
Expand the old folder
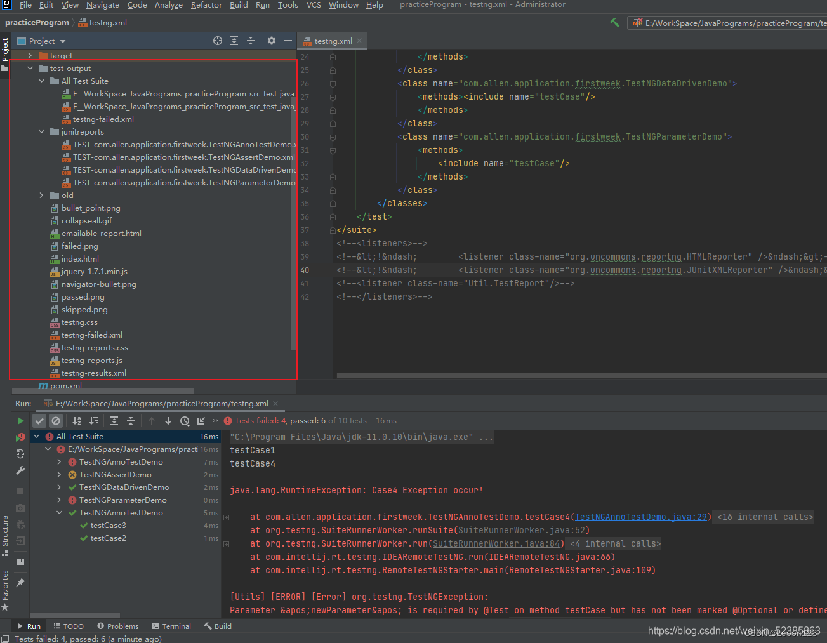[x=41, y=196]
